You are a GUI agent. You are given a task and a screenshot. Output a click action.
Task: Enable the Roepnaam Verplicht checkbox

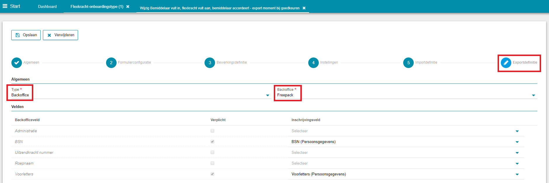[212, 163]
